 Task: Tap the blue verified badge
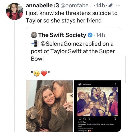(x=90, y=35)
